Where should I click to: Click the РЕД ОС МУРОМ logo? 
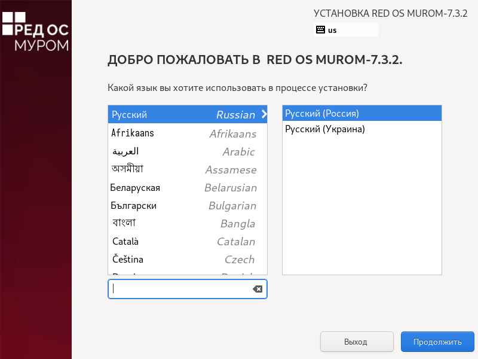(x=36, y=30)
